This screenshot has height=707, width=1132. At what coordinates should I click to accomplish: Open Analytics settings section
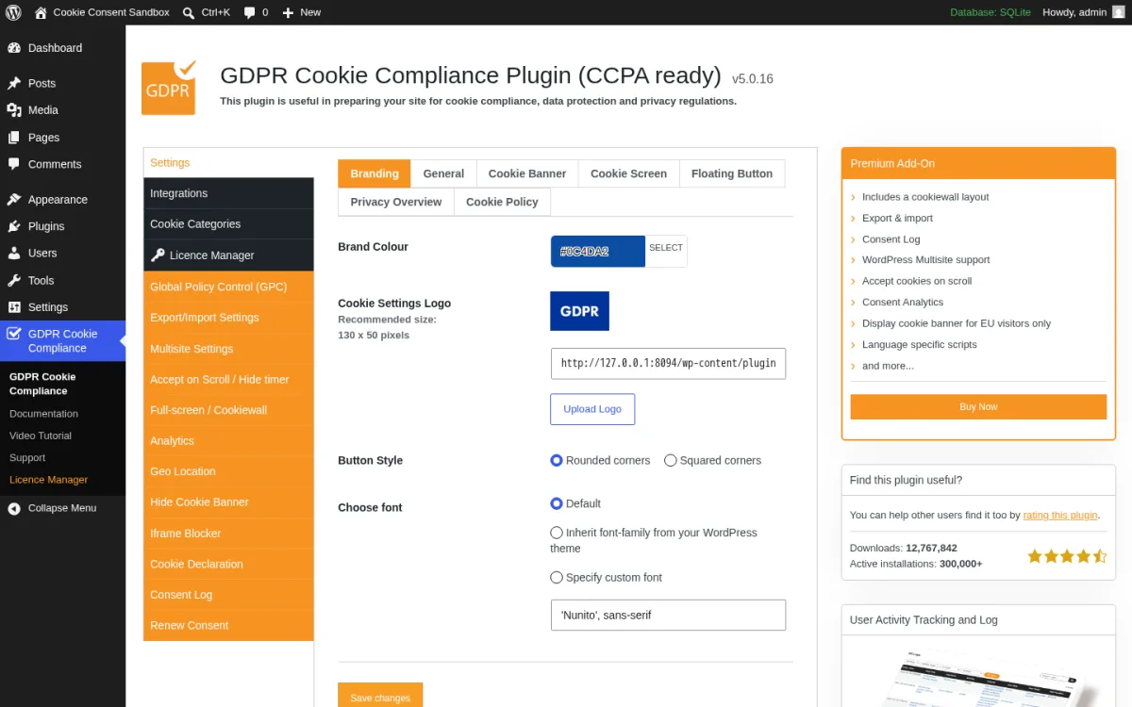point(228,441)
